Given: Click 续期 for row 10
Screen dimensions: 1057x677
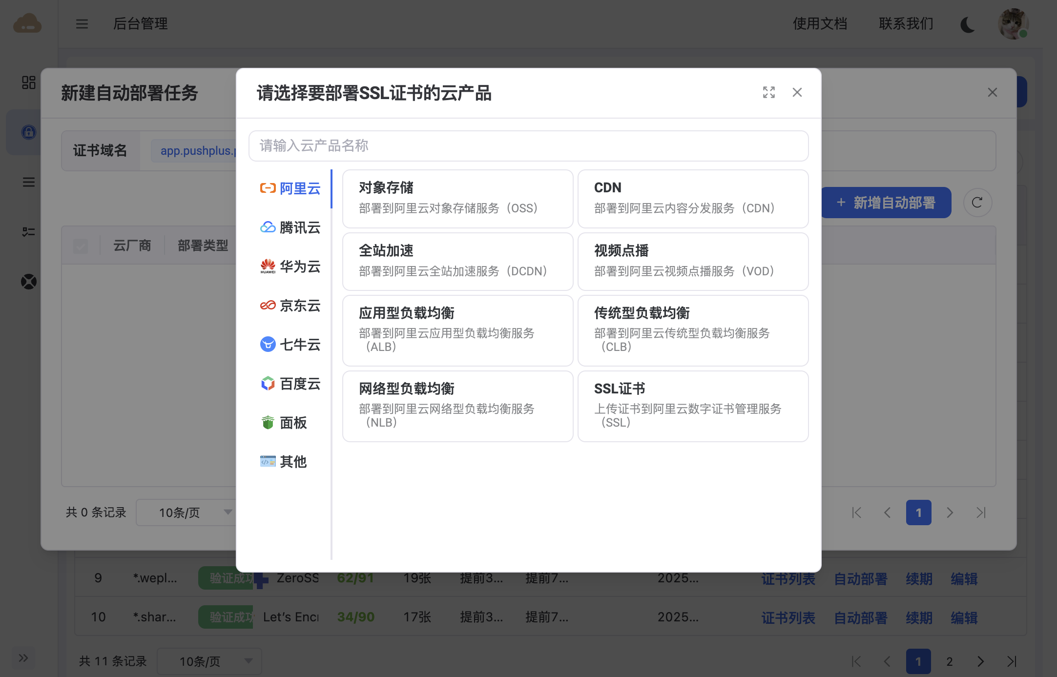Looking at the screenshot, I should pyautogui.click(x=919, y=618).
